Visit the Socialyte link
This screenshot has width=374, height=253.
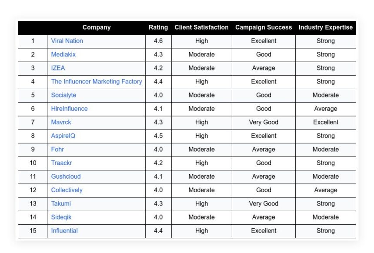[x=63, y=95]
